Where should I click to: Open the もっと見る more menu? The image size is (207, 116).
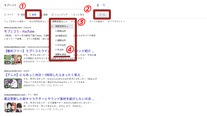pyautogui.click(x=78, y=15)
